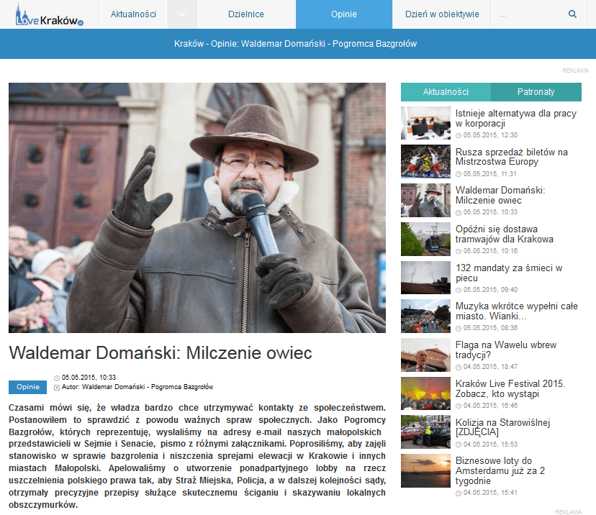Open Dzień w obiektywie section
The width and height of the screenshot is (596, 515).
coord(441,14)
